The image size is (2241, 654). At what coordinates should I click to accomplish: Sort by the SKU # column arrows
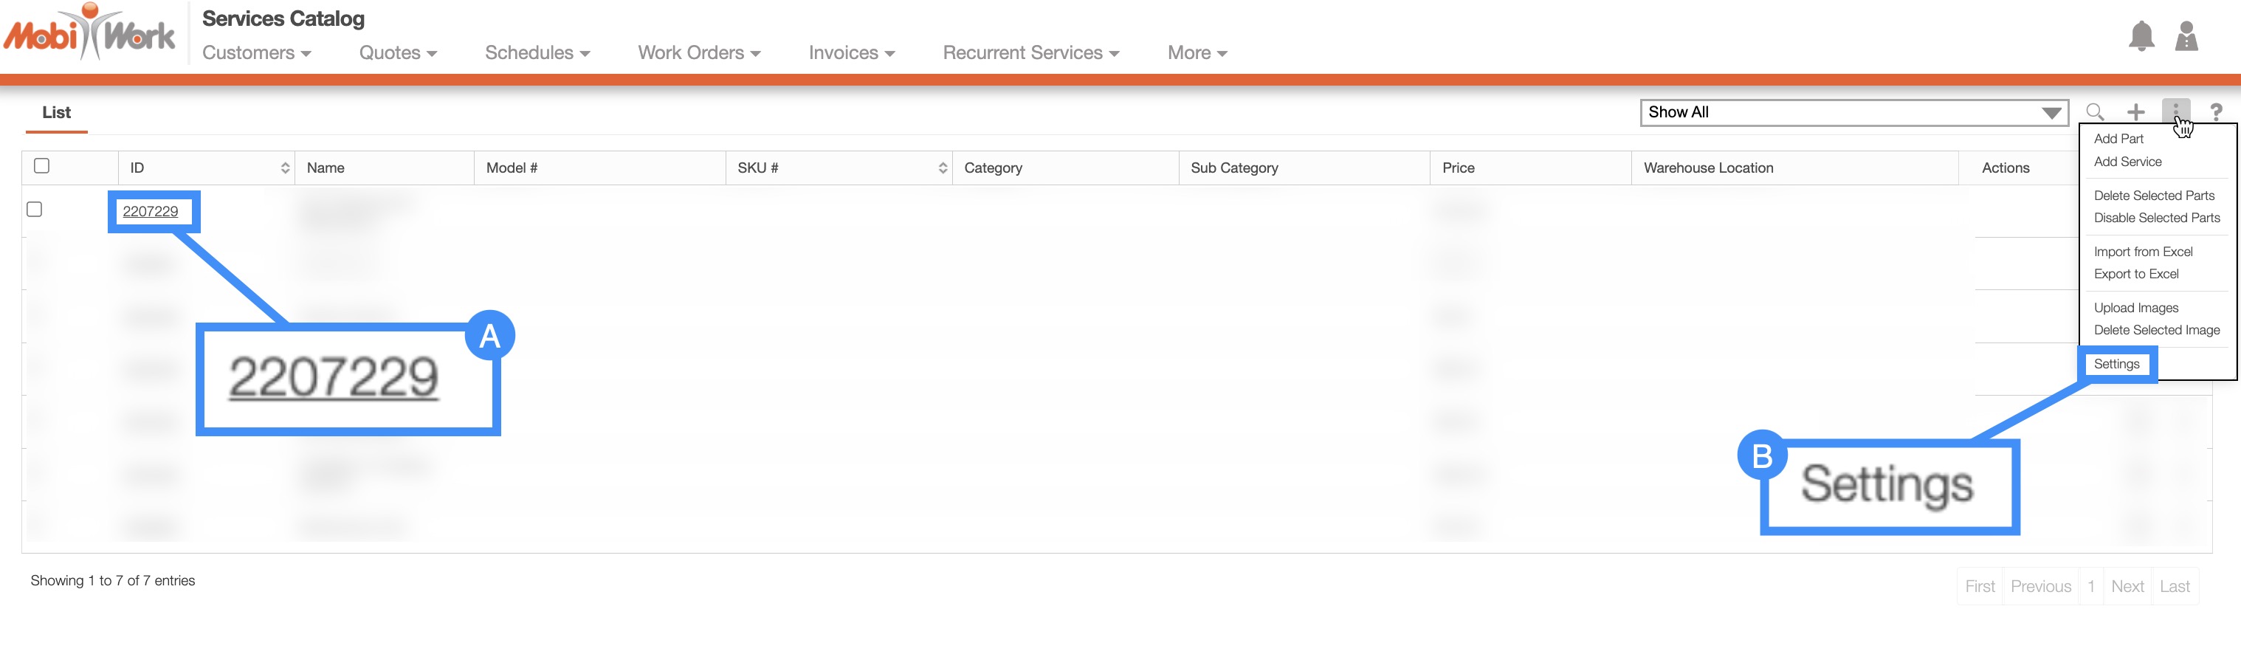(x=942, y=168)
